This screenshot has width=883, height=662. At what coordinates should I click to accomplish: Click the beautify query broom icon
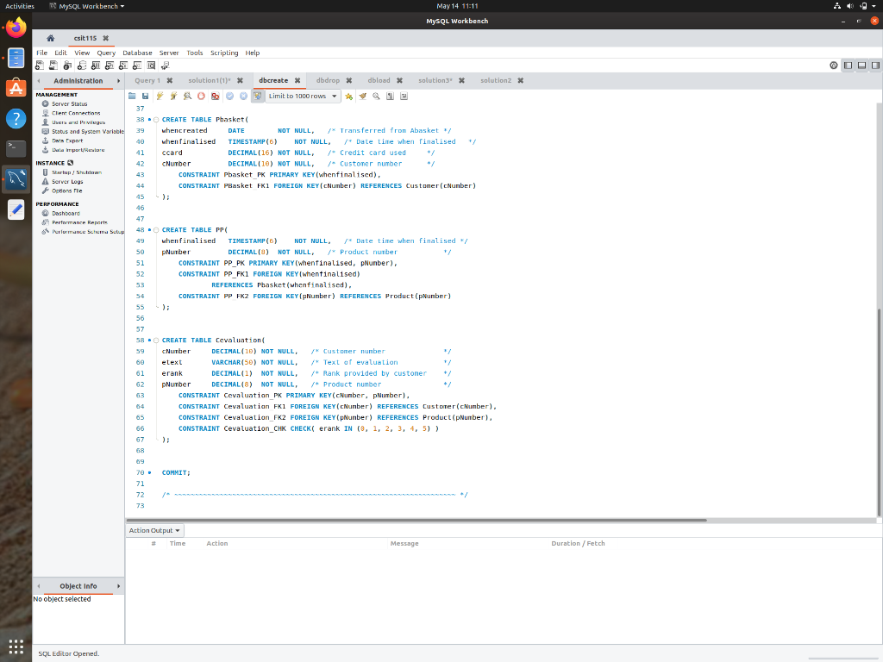click(362, 96)
